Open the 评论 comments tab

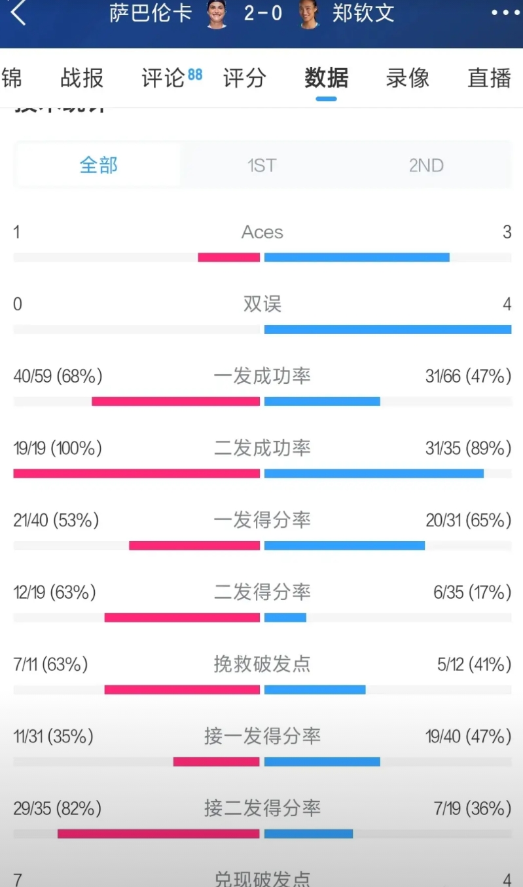(x=163, y=78)
